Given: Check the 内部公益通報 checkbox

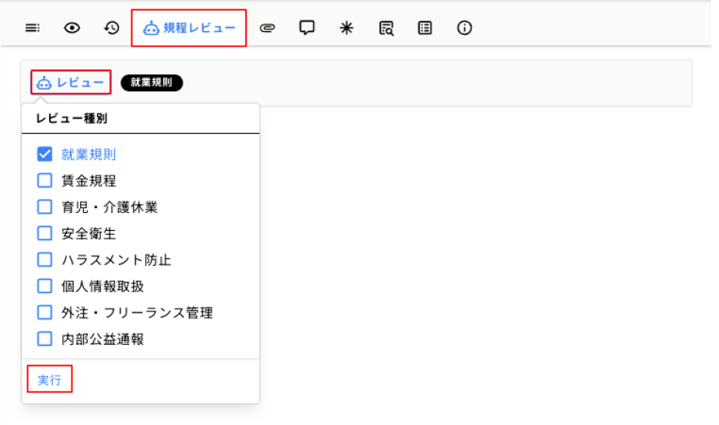Looking at the screenshot, I should tap(45, 339).
